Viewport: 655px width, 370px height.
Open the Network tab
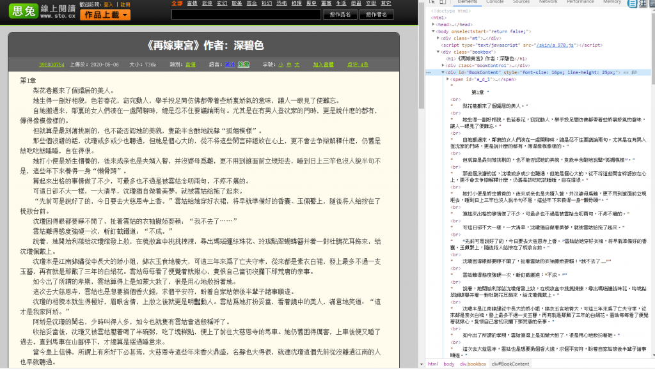[x=548, y=2]
